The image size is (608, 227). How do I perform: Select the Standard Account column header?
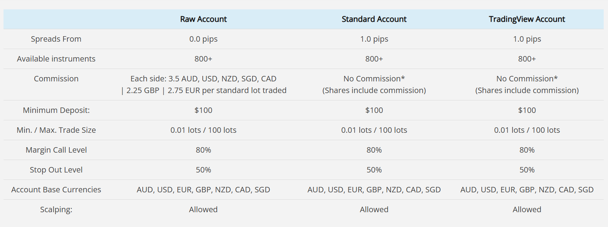click(374, 19)
